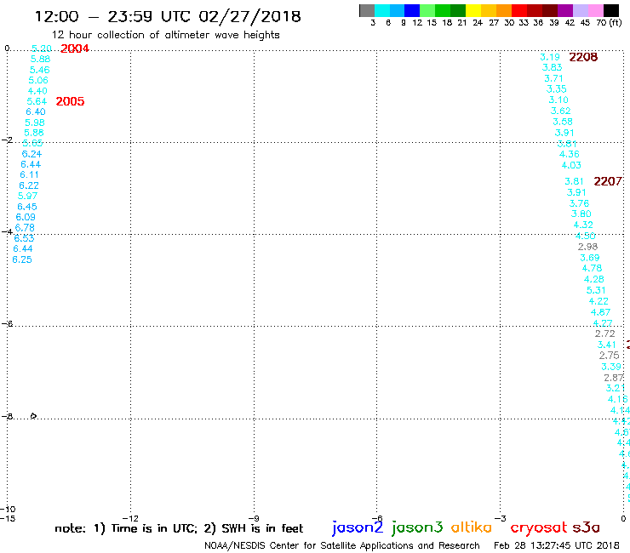Screen dimensions: 630x553
Task: Click the red time label 2004
Action: [x=75, y=48]
